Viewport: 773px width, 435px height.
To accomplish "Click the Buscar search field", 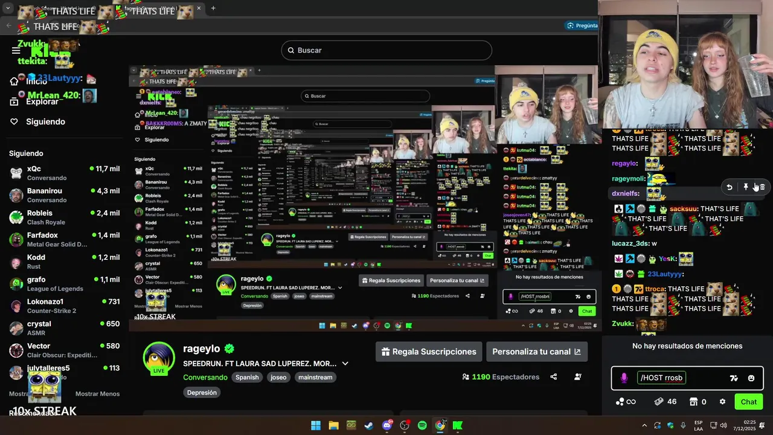I will pos(386,50).
